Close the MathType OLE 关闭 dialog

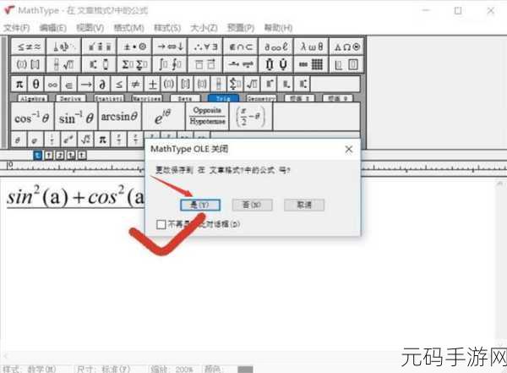click(348, 149)
